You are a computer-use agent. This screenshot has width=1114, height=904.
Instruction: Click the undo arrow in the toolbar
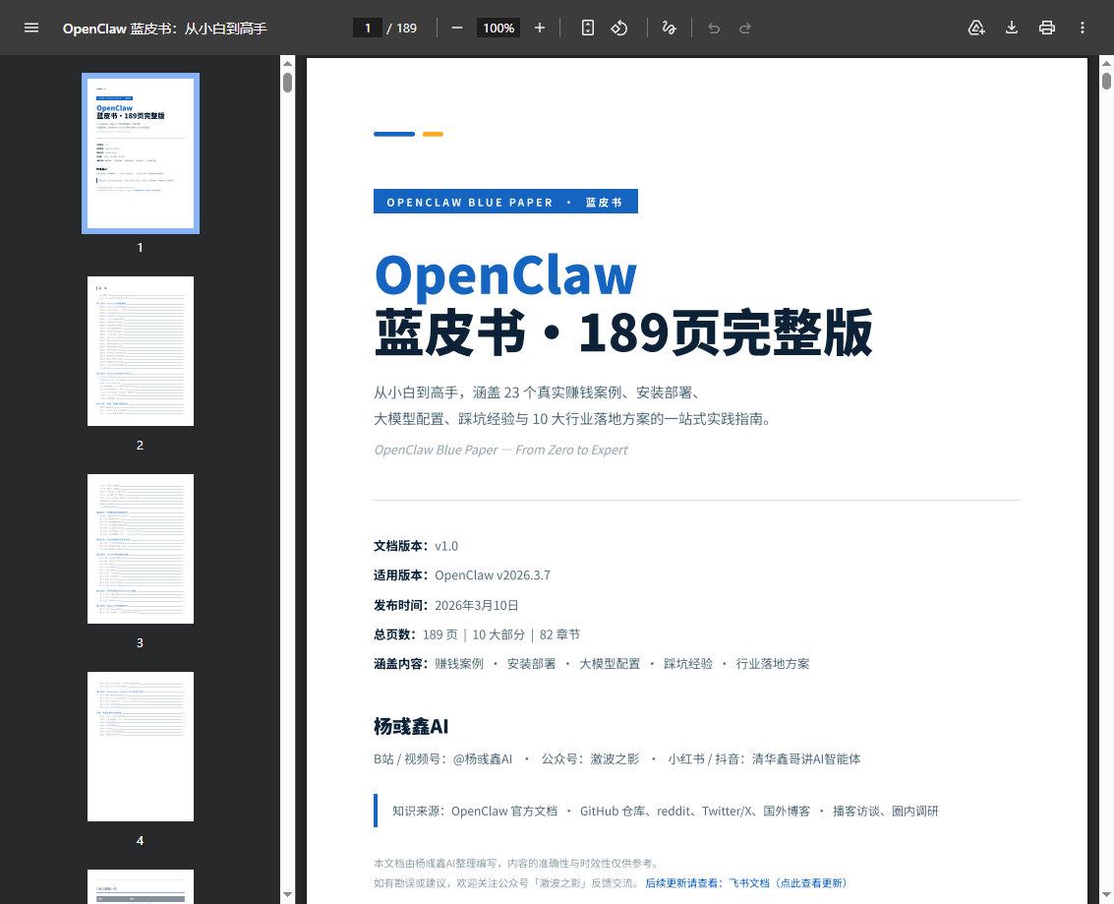[x=714, y=28]
